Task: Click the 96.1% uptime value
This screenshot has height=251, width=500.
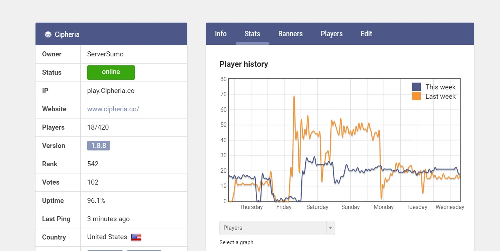Action: coord(96,201)
